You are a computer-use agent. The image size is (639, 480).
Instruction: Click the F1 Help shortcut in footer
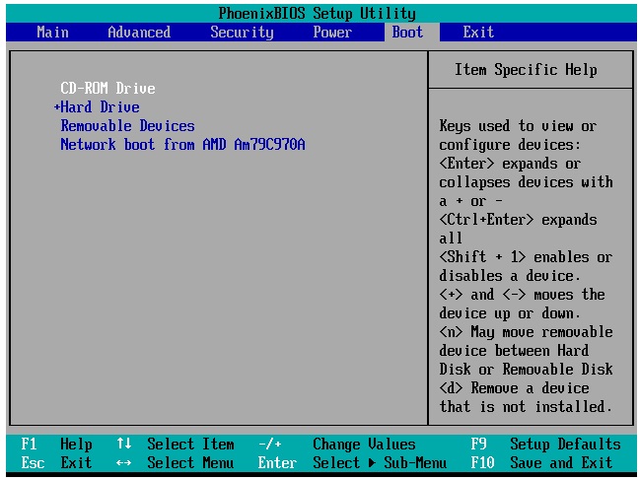pos(59,445)
